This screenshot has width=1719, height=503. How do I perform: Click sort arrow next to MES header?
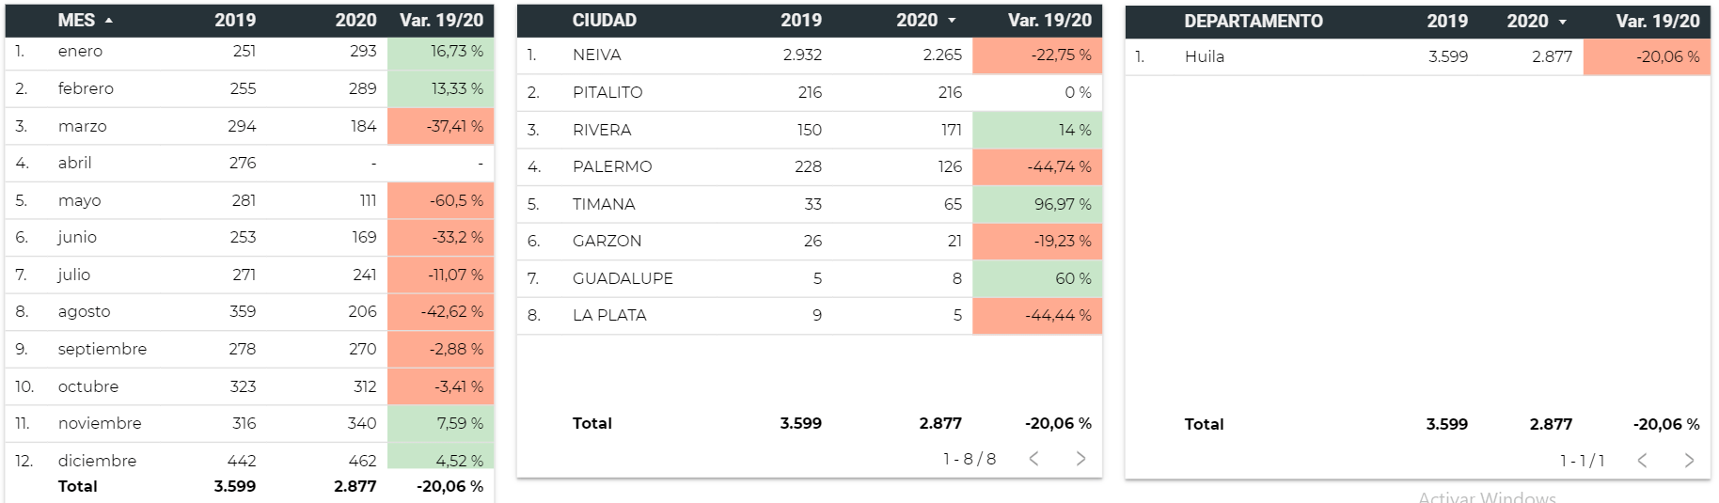109,21
